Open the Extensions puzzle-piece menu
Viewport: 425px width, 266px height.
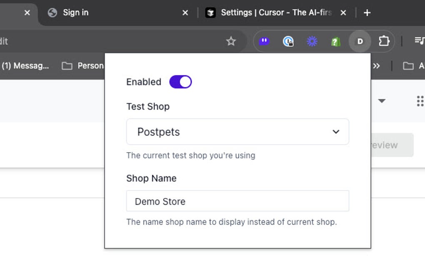(383, 41)
